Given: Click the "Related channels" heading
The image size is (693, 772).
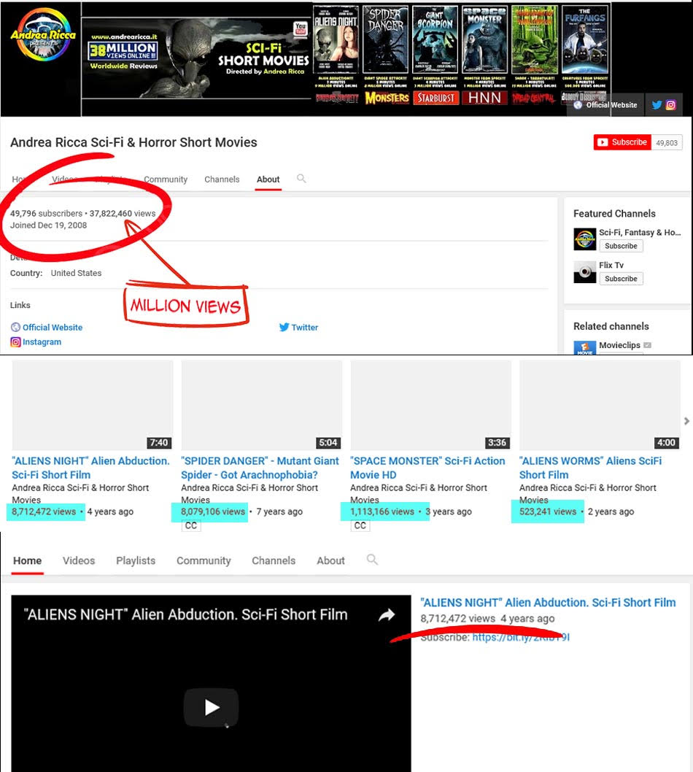Looking at the screenshot, I should coord(611,326).
